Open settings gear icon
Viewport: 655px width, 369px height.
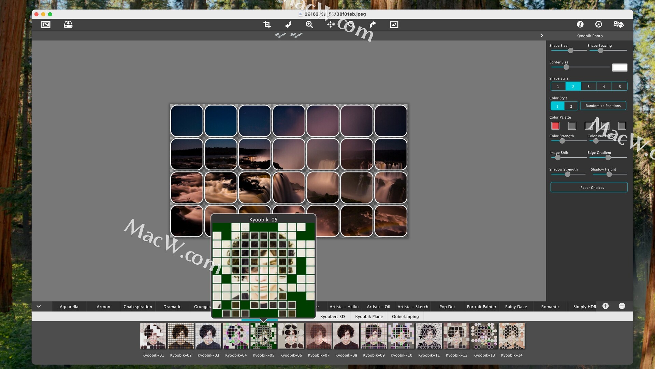click(599, 24)
